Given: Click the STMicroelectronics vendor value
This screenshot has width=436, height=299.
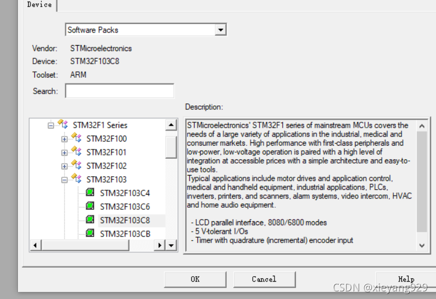Looking at the screenshot, I should click(x=101, y=48).
